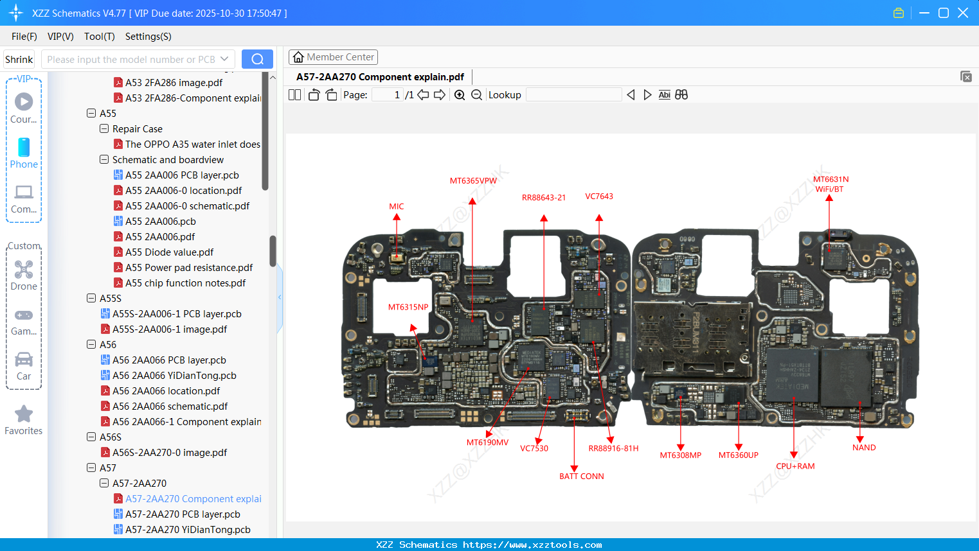Collapse the left panel with splitter handle

pos(280,297)
